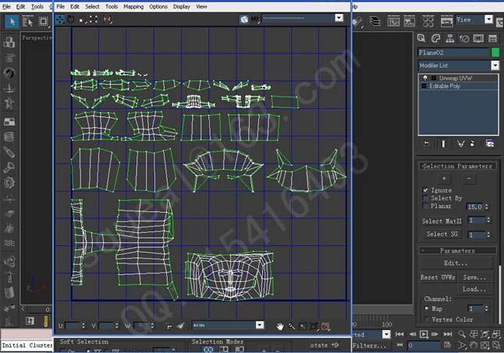Enable the Select By checkbox

[425, 199]
